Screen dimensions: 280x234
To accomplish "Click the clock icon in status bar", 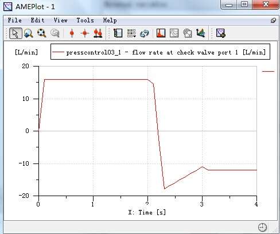I will click(x=262, y=227).
